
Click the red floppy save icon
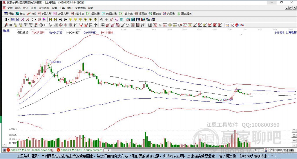143,19
